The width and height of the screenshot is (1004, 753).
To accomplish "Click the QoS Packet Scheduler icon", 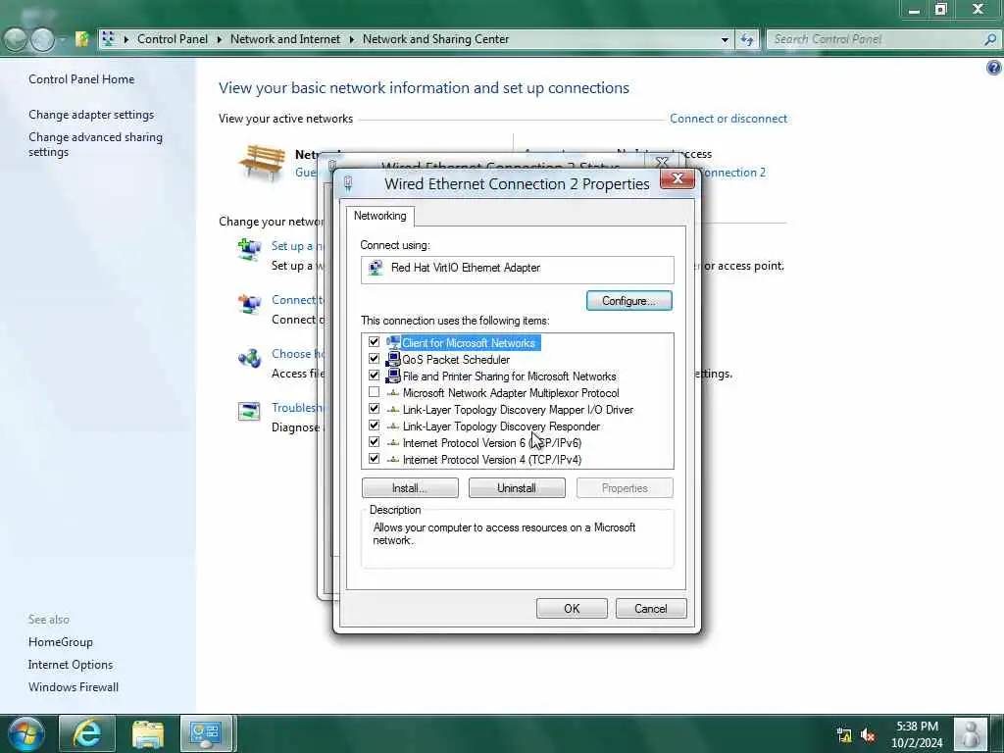I will 393,359.
